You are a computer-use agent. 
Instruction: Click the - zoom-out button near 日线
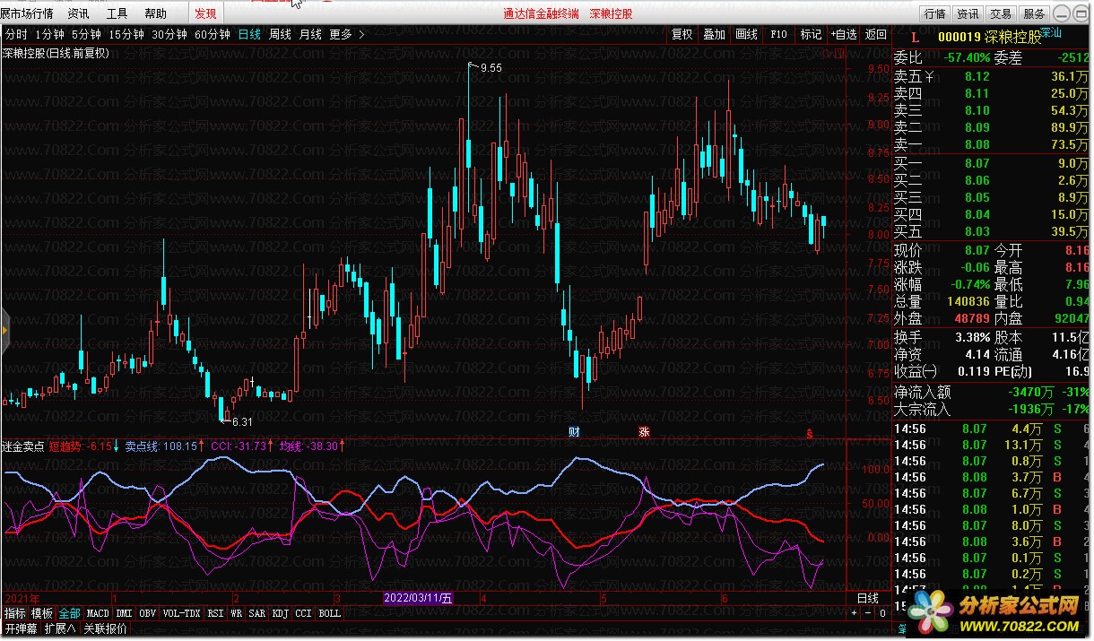point(869,614)
